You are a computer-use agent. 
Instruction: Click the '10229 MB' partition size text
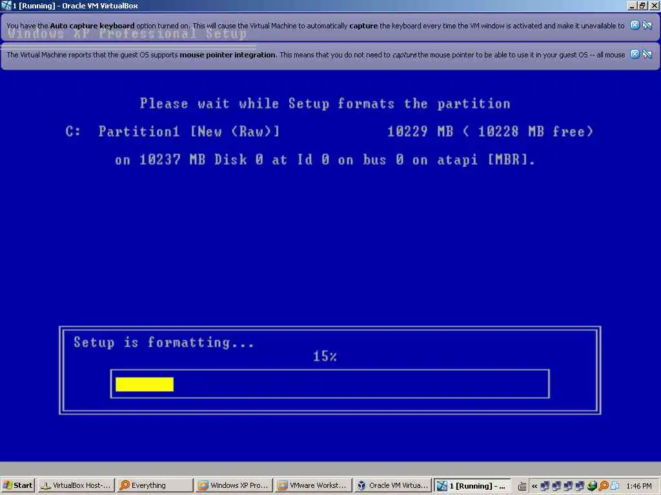point(420,131)
